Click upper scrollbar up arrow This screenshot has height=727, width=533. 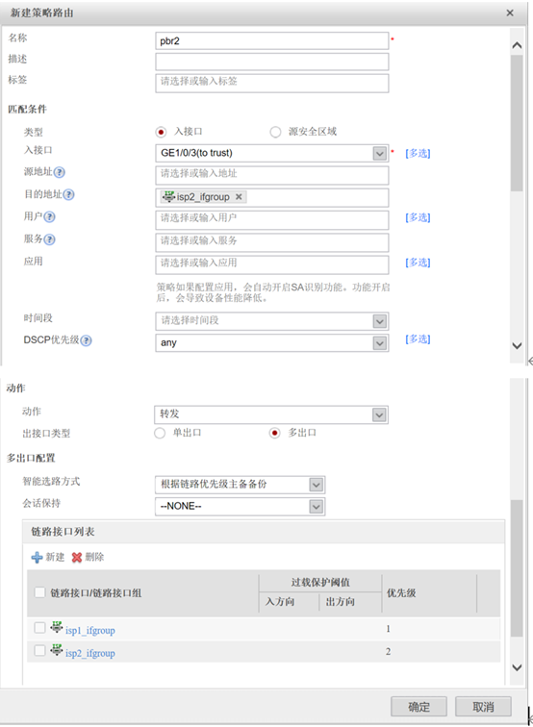point(517,45)
